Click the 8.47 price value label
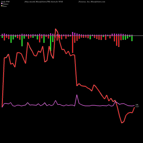The height and width of the screenshot is (143, 143). point(137,107)
